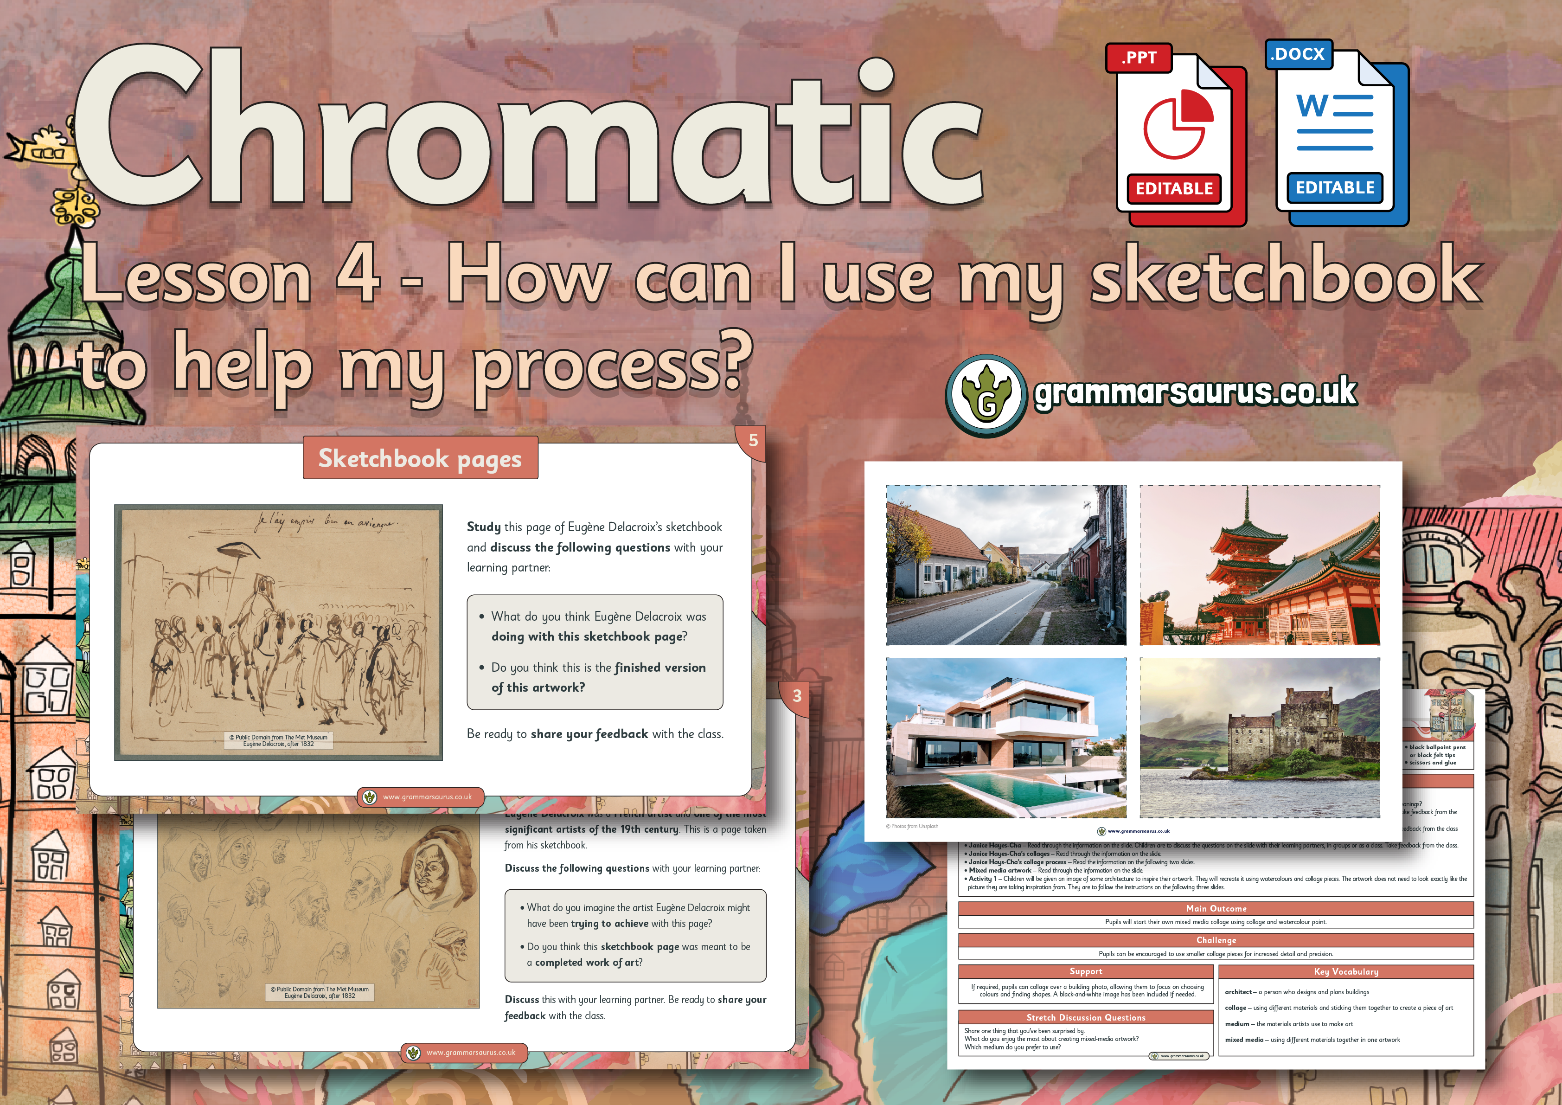1562x1105 pixels.
Task: Select the Sketchbook pages slide title
Action: [x=420, y=459]
